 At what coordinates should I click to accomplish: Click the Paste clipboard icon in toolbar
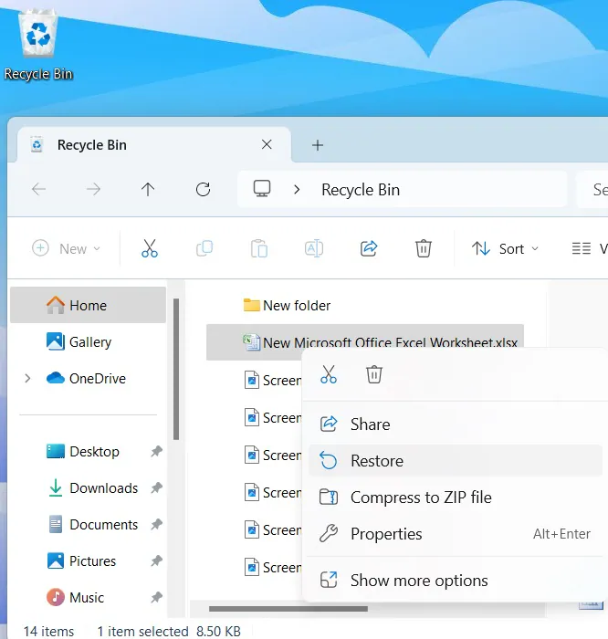(259, 248)
